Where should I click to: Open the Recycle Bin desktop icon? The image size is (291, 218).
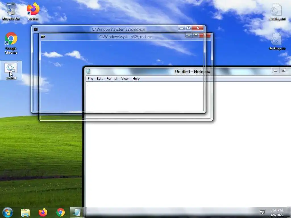click(11, 11)
